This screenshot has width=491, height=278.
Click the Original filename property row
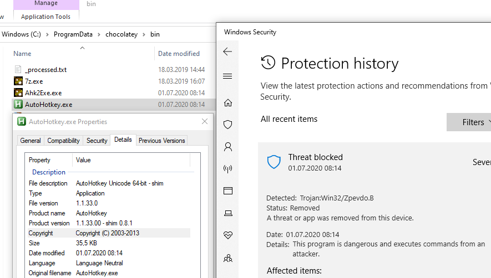(x=109, y=273)
